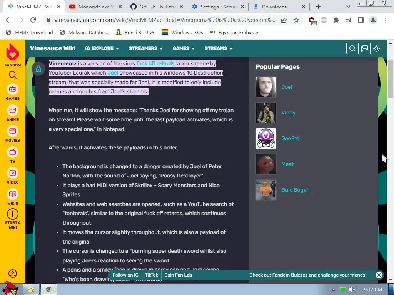The height and width of the screenshot is (295, 394).
Task: Open the Chrome profile avatar icon
Action: 373,20
